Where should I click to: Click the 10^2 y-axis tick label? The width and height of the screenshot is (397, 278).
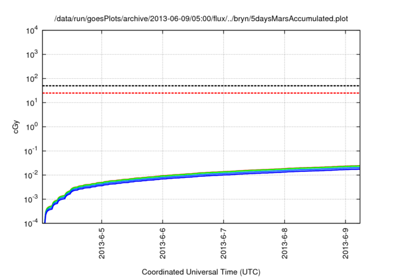(x=32, y=79)
